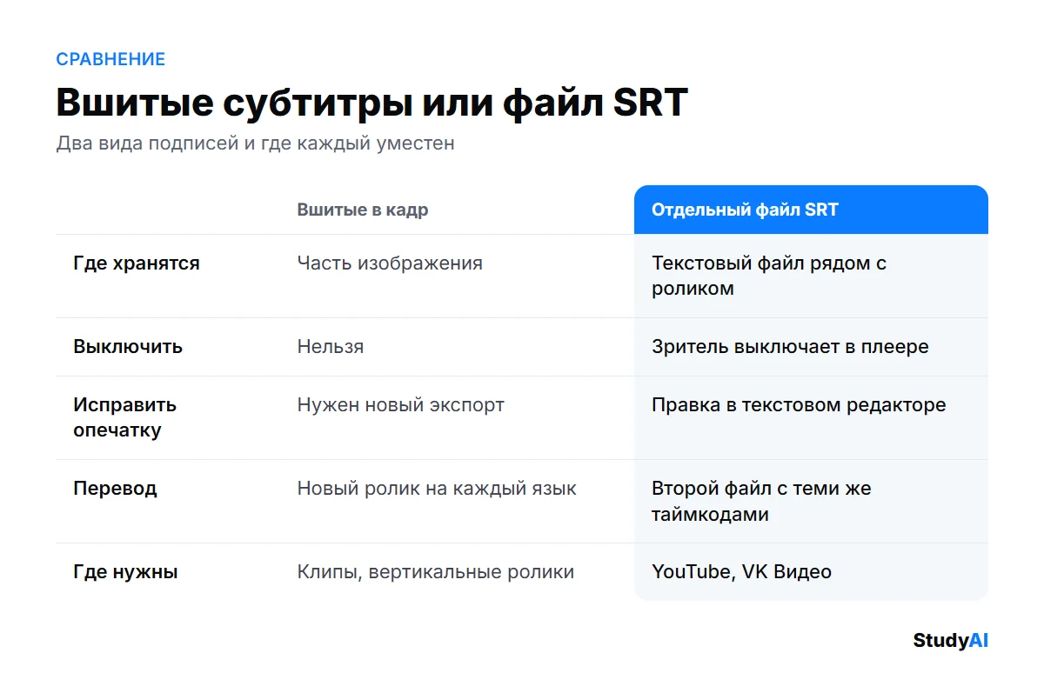Viewport: 1044px width, 693px height.
Task: Click the cell 'Часть изображения'
Action: tap(390, 263)
